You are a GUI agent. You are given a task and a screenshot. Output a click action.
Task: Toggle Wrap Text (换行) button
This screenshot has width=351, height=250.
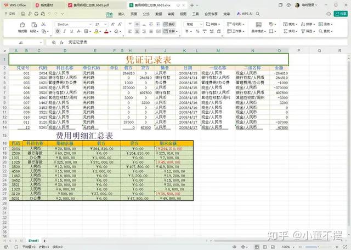(169, 24)
